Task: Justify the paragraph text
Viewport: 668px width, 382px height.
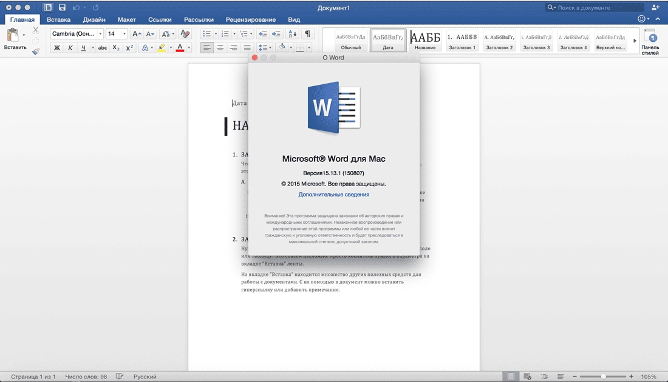Action: pos(247,48)
